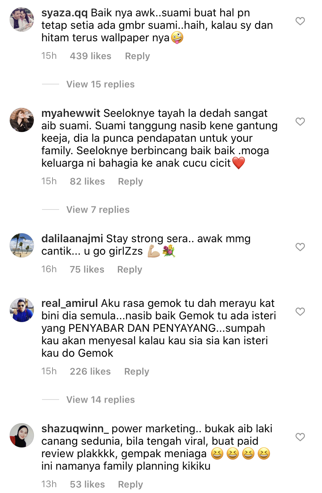Expand View 7 replies under myahewwit
Screen dimensions: 322x493
(x=98, y=210)
